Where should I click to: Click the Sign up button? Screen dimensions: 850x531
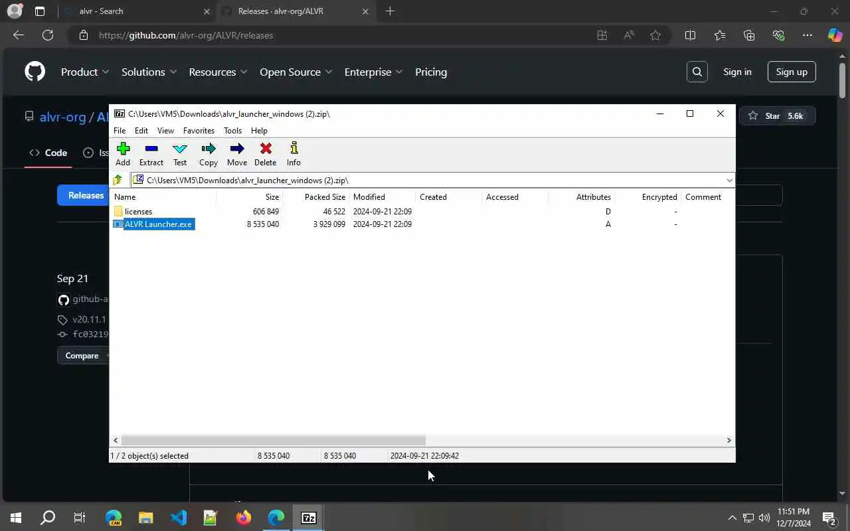coord(792,72)
